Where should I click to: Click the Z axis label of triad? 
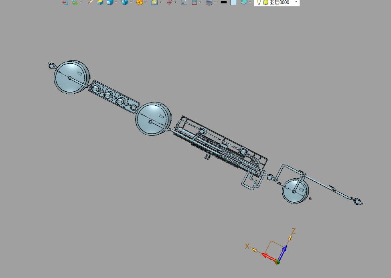pos(294,231)
